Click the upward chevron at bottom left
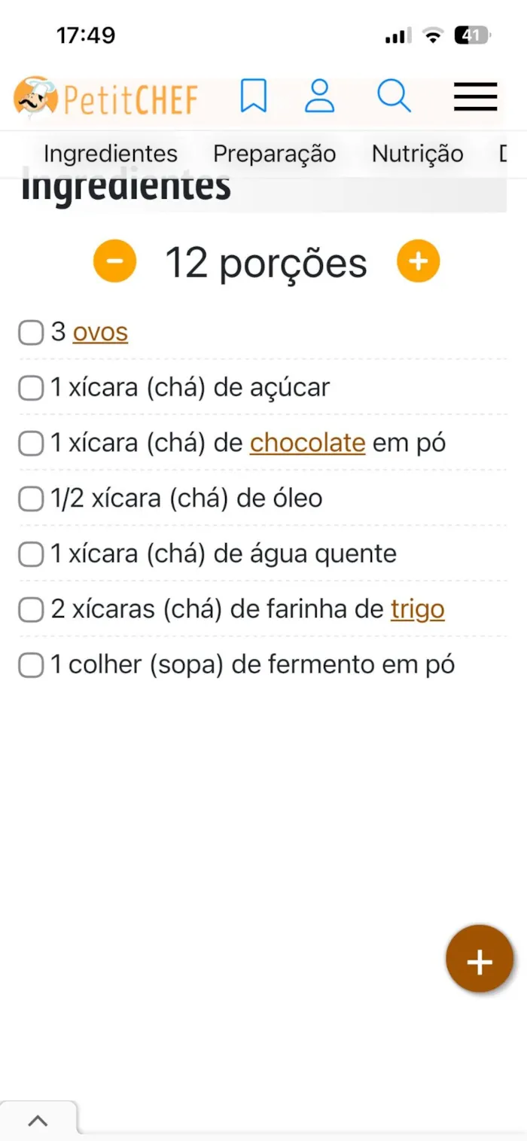 pos(38,1120)
